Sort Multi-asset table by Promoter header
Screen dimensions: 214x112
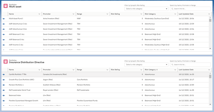tap(47, 14)
